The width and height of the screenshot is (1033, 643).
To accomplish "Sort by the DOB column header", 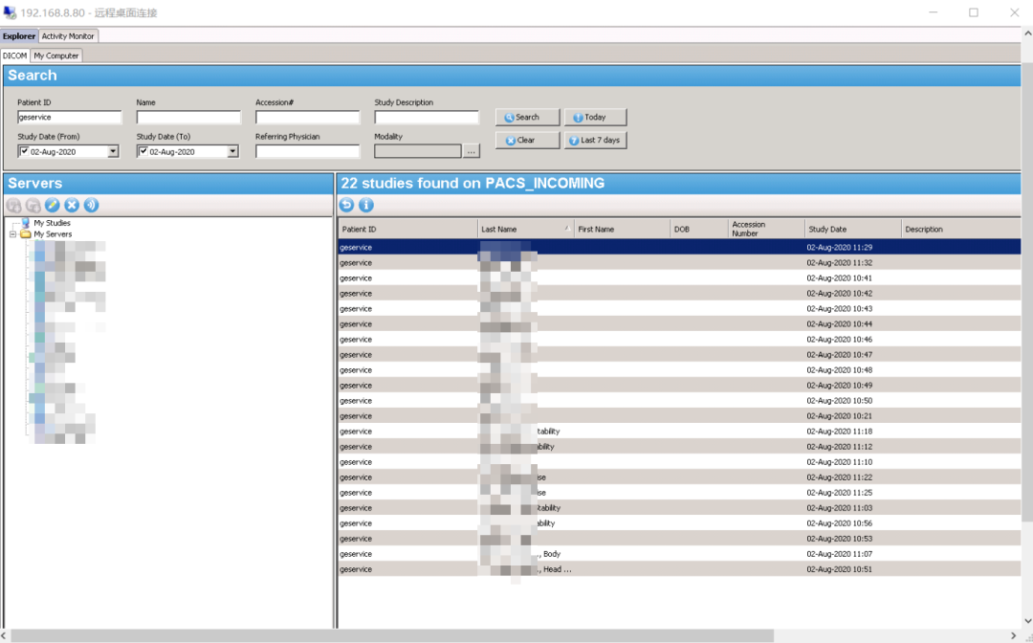I will tap(699, 230).
